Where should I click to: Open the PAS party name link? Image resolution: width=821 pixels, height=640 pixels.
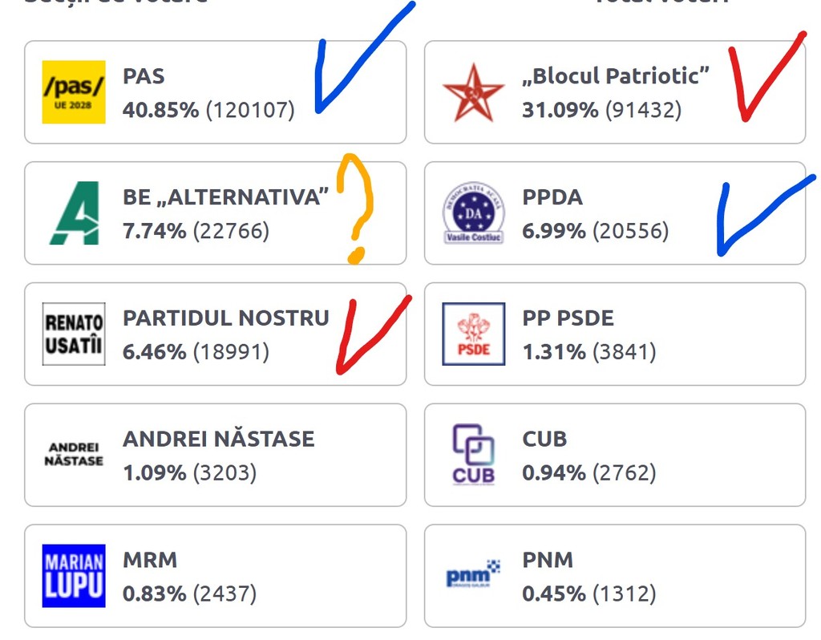pos(144,76)
